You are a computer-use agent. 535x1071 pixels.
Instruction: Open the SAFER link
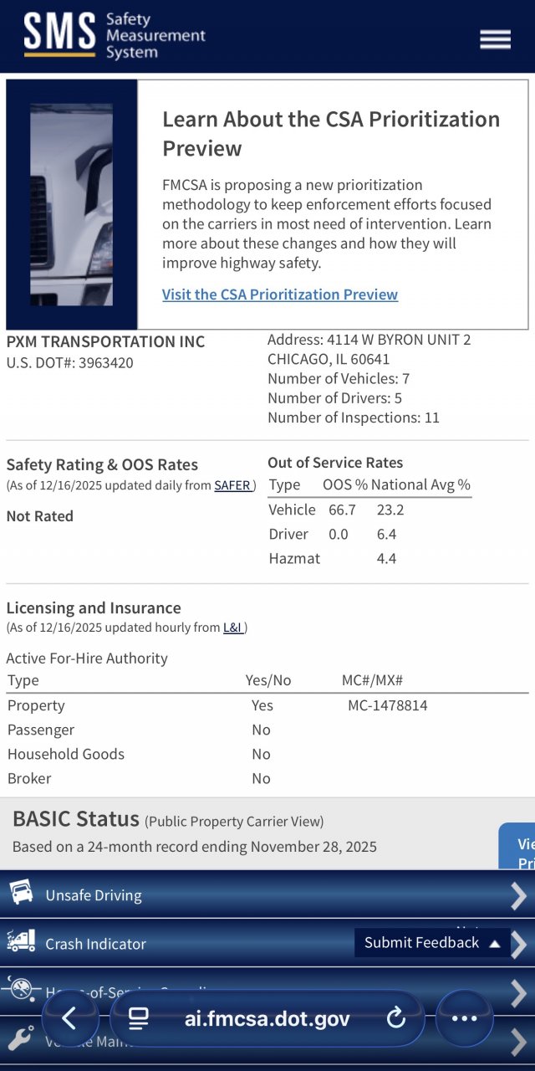pyautogui.click(x=232, y=485)
